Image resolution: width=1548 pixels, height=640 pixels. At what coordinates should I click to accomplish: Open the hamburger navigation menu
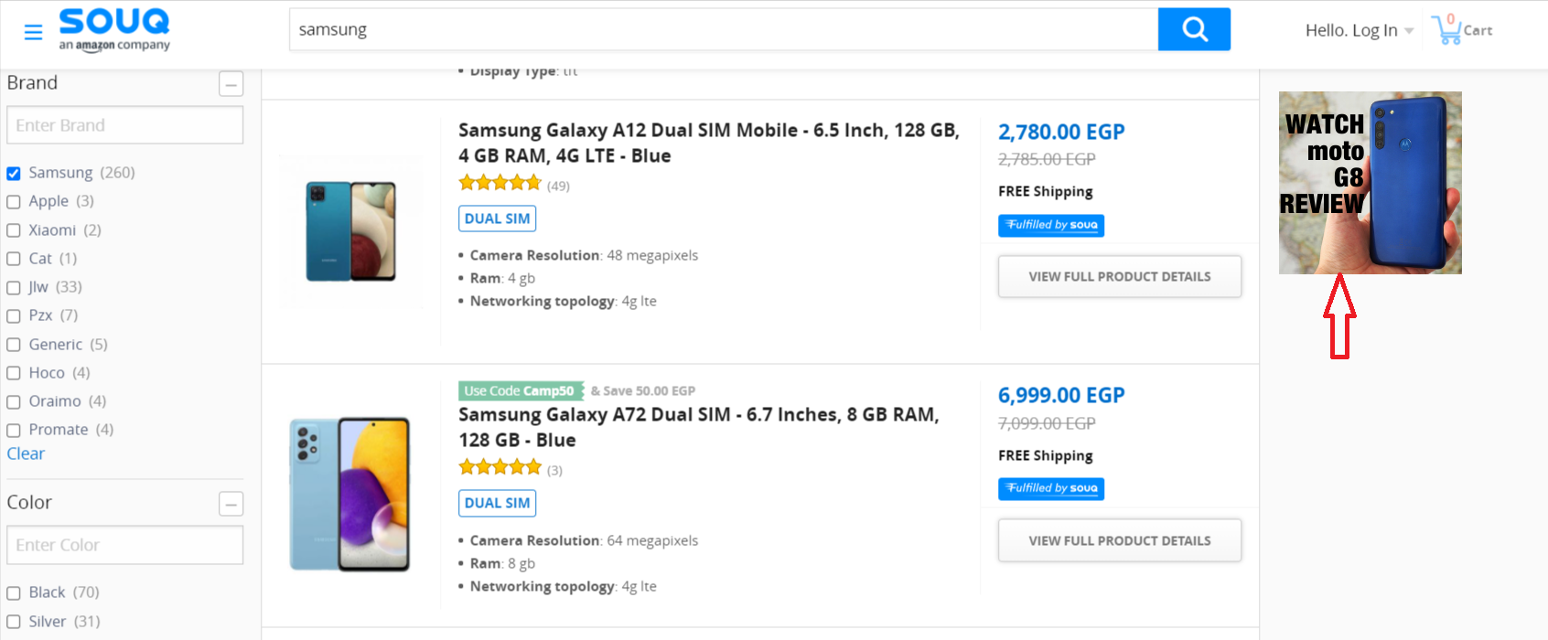point(33,33)
